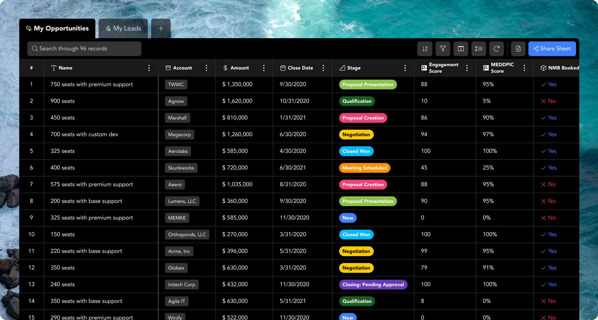
Task: Switch to the My Leads tab
Action: [x=123, y=29]
